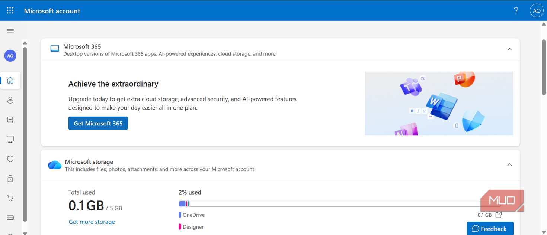Image resolution: width=547 pixels, height=235 pixels.
Task: Open the AO profile circle in sidebar
Action: point(10,56)
